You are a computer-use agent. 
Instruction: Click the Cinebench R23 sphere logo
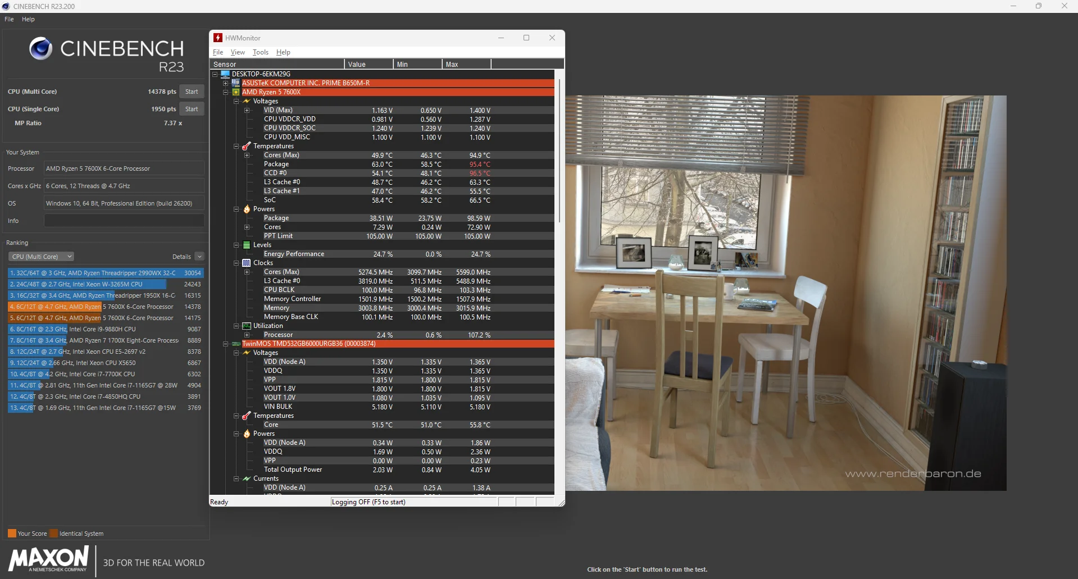[x=41, y=49]
